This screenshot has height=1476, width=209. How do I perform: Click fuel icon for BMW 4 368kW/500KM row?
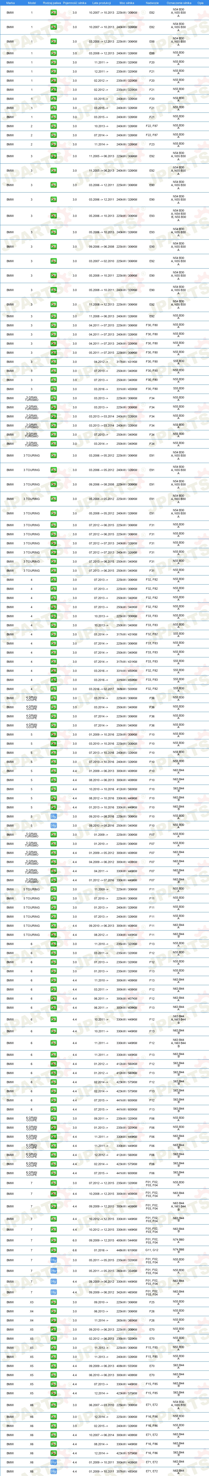pos(53,689)
